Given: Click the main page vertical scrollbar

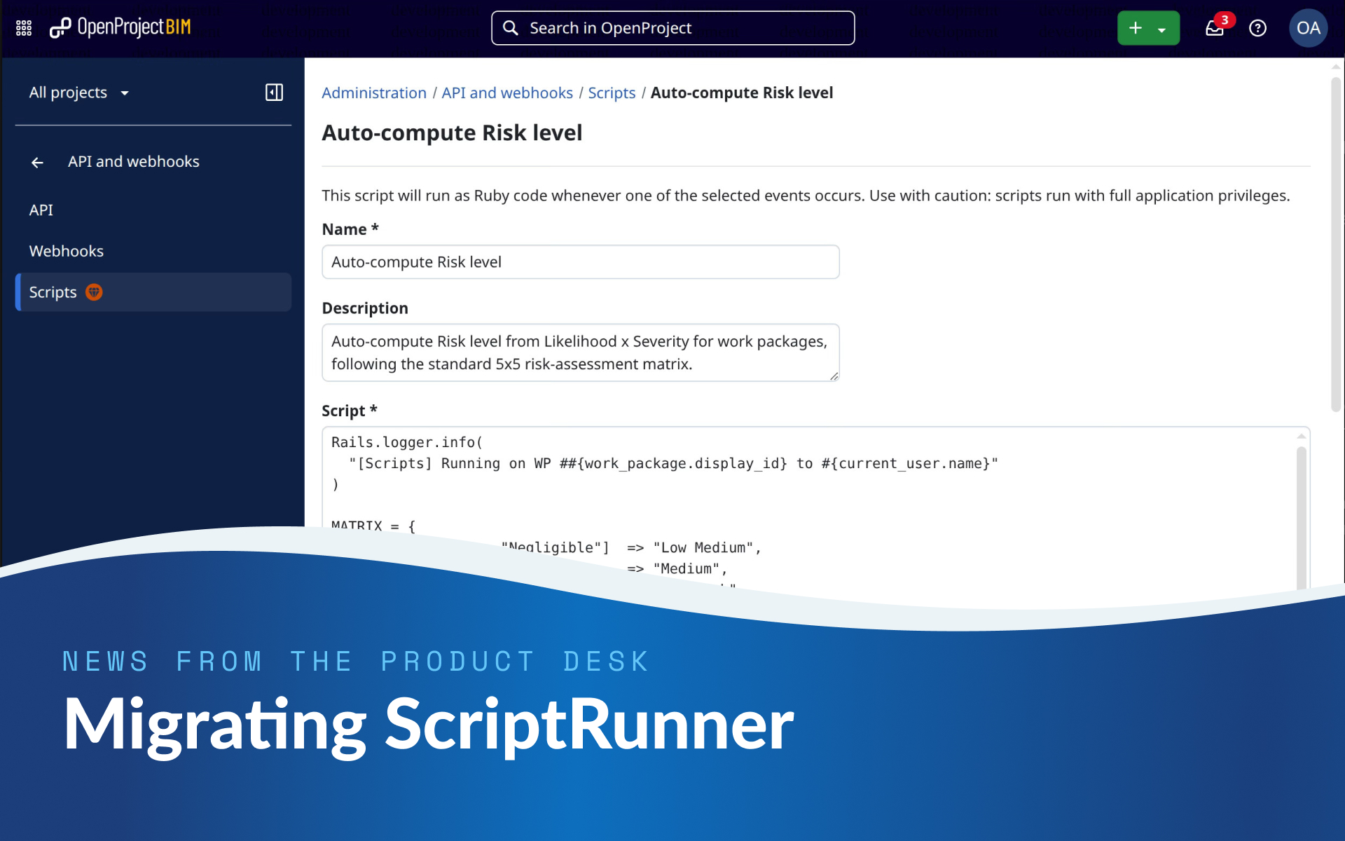Looking at the screenshot, I should (x=1336, y=244).
